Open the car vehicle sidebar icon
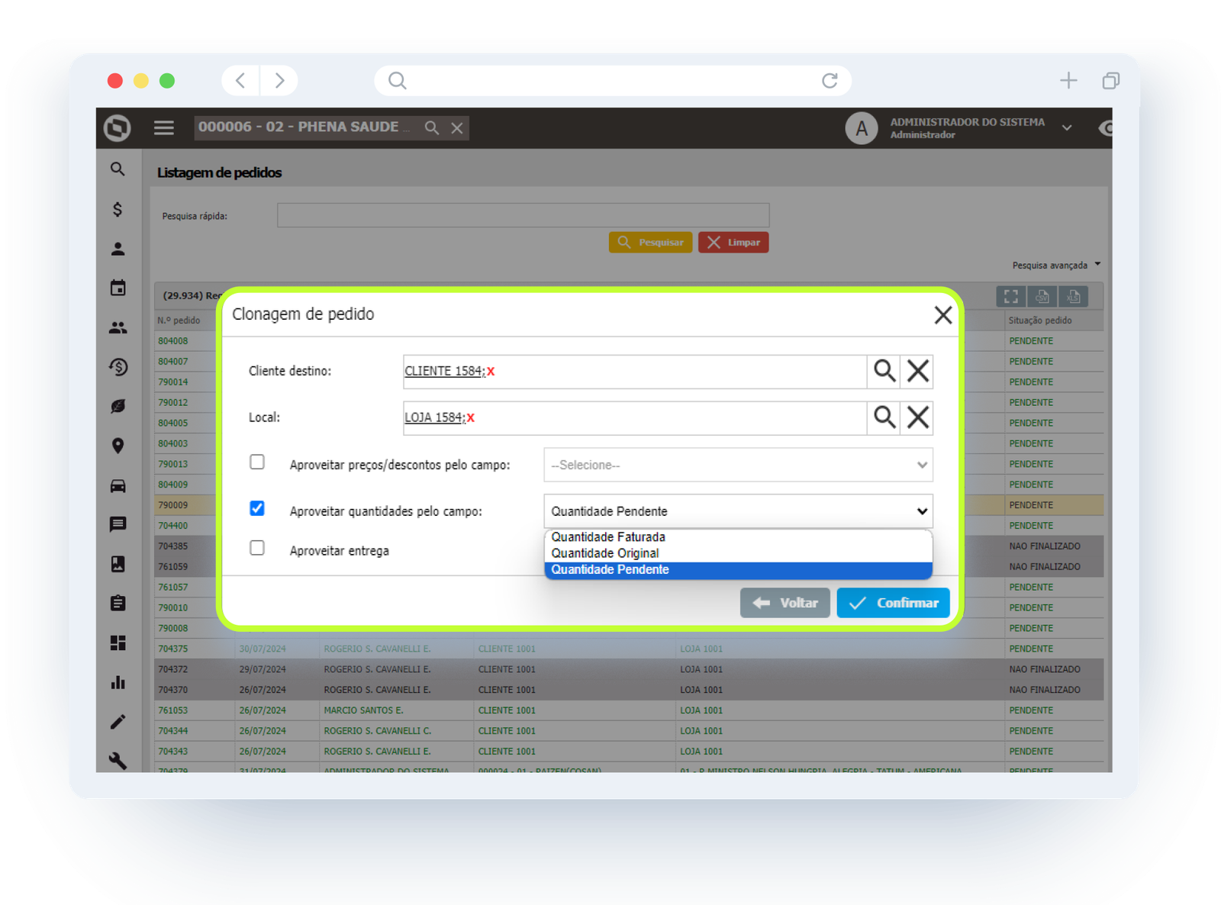Viewport: 1221px width, 905px height. coord(118,485)
